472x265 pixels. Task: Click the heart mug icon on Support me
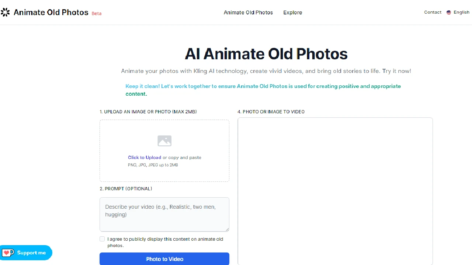(x=7, y=252)
